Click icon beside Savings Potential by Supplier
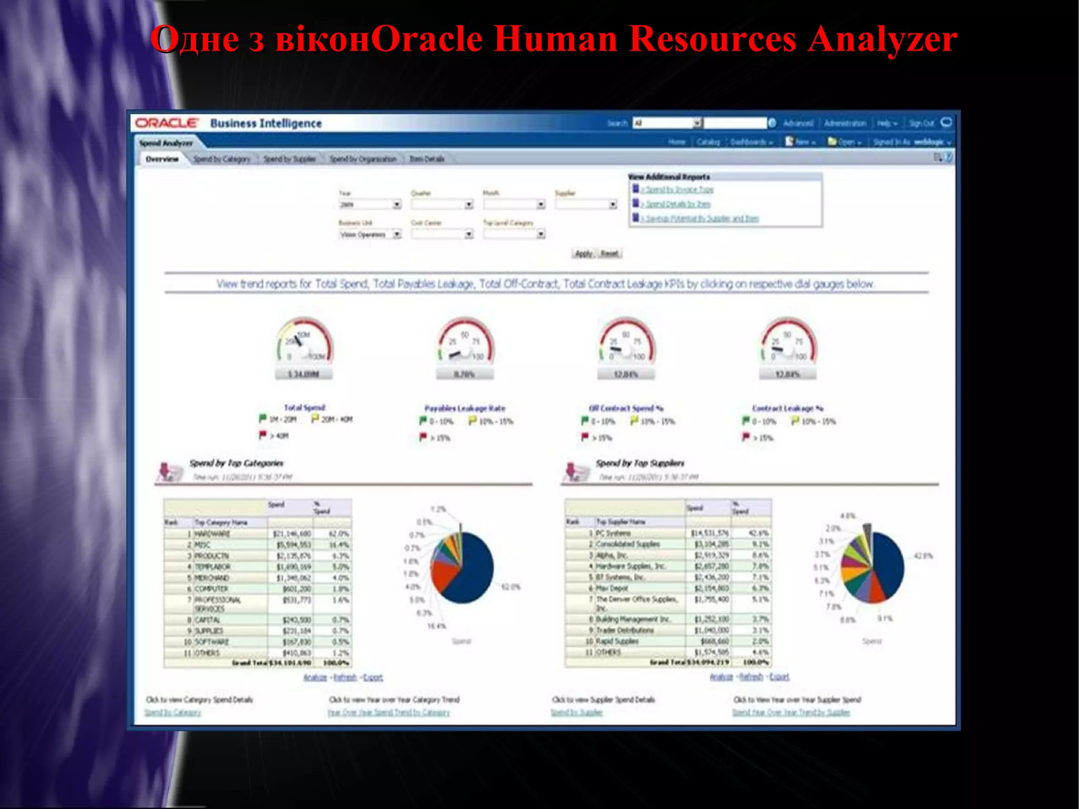The height and width of the screenshot is (809, 1079). tap(635, 217)
